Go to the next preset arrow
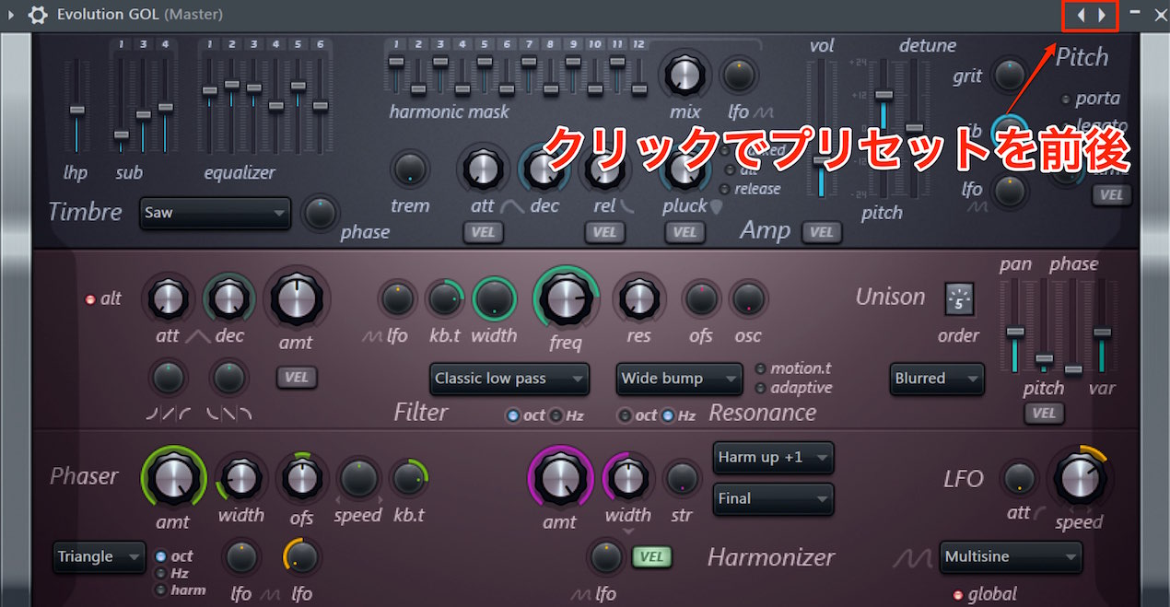Viewport: 1170px width, 607px height. (1101, 15)
